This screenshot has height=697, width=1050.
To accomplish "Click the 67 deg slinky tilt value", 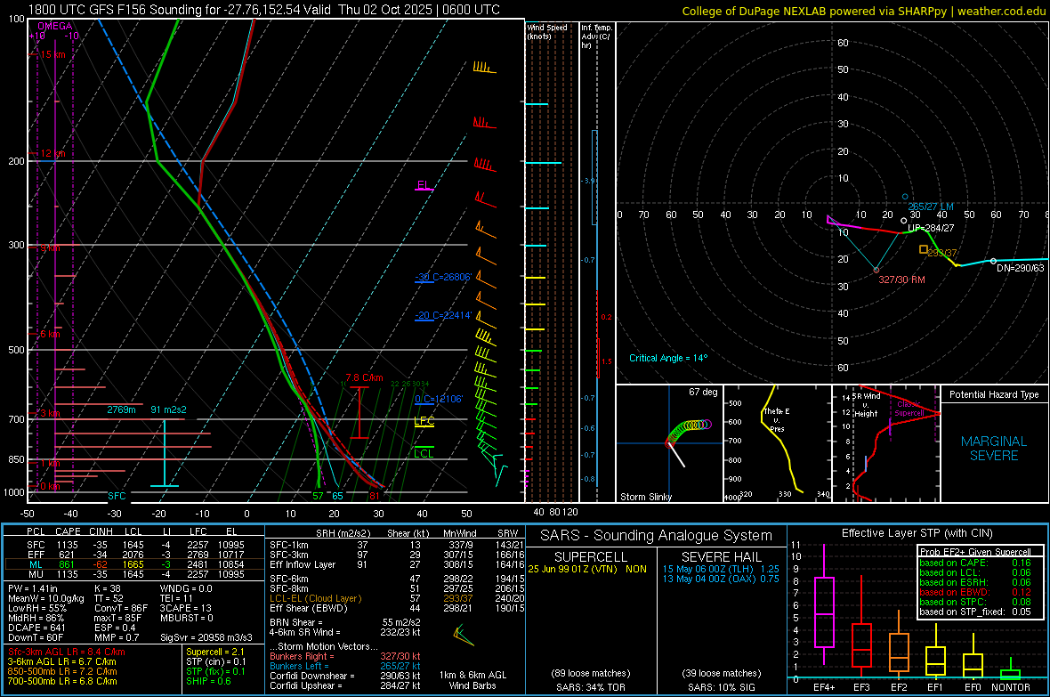I will click(703, 392).
